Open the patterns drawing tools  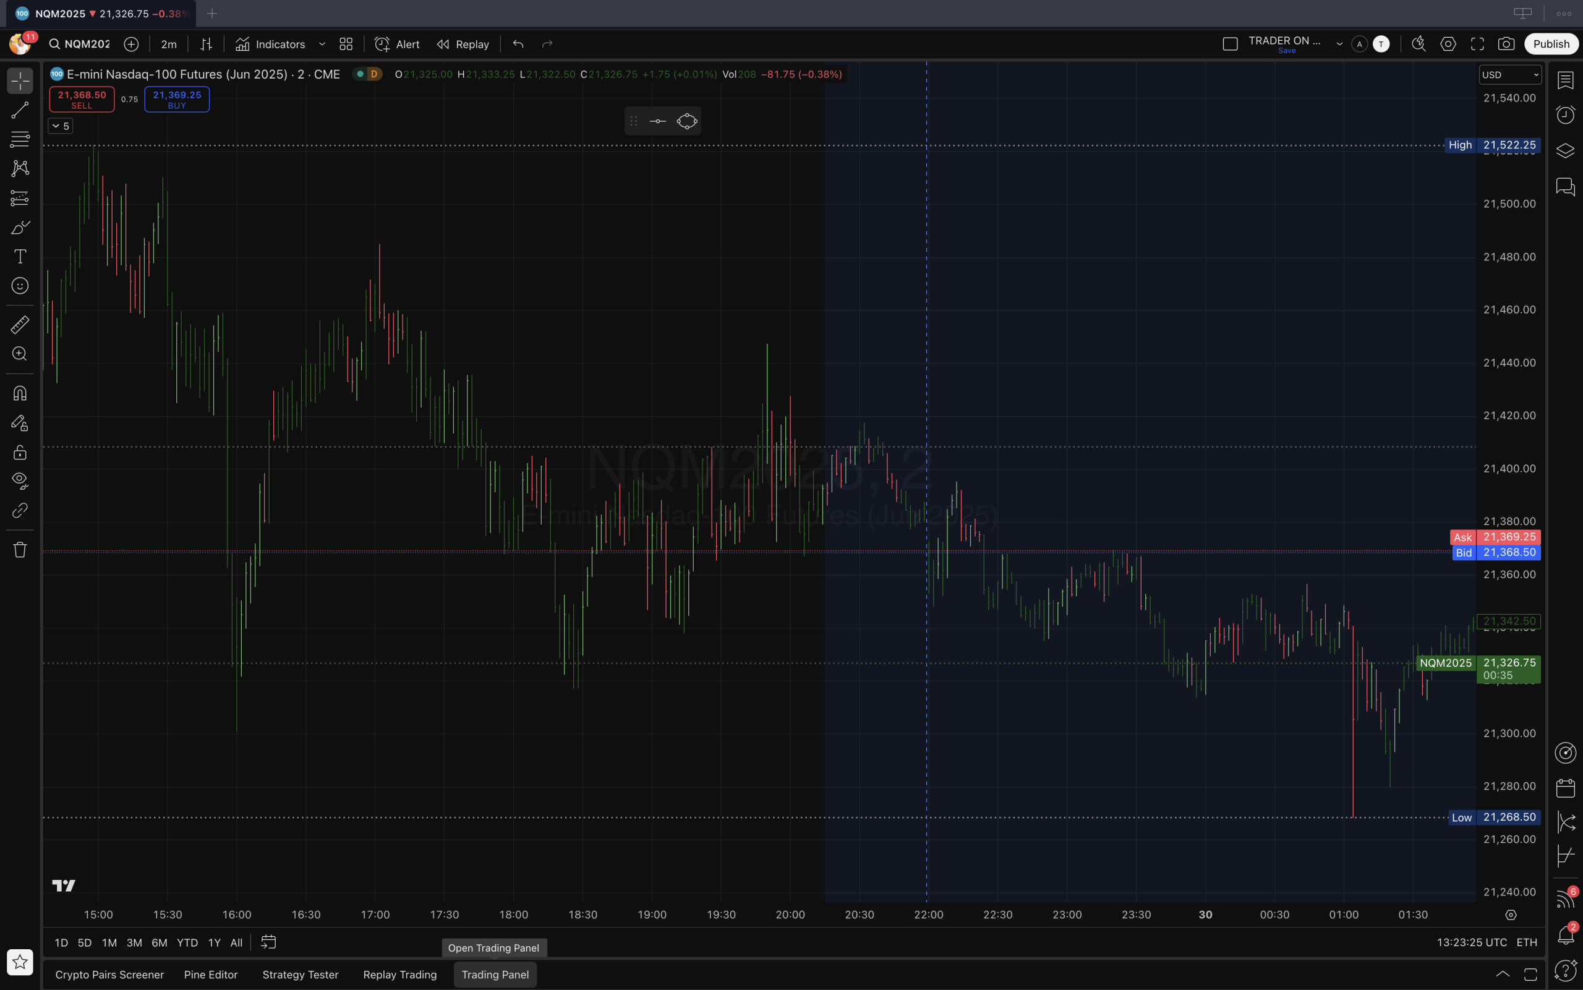pyautogui.click(x=20, y=168)
